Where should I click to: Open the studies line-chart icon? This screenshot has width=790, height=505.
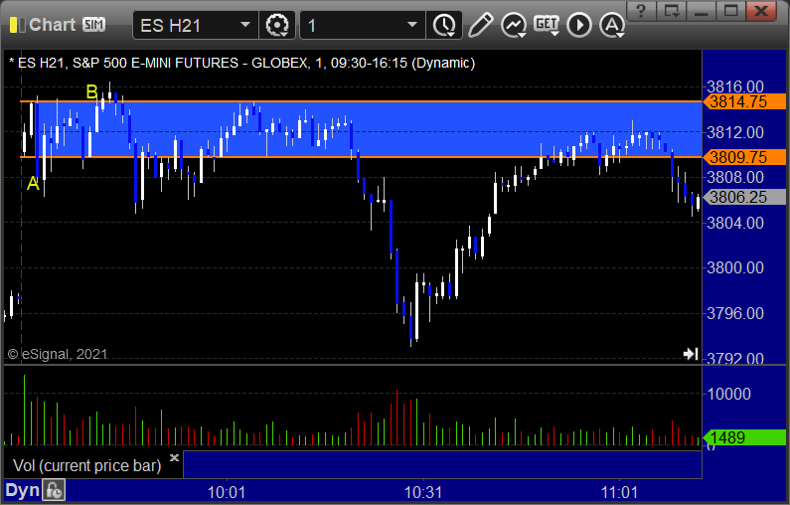(514, 25)
